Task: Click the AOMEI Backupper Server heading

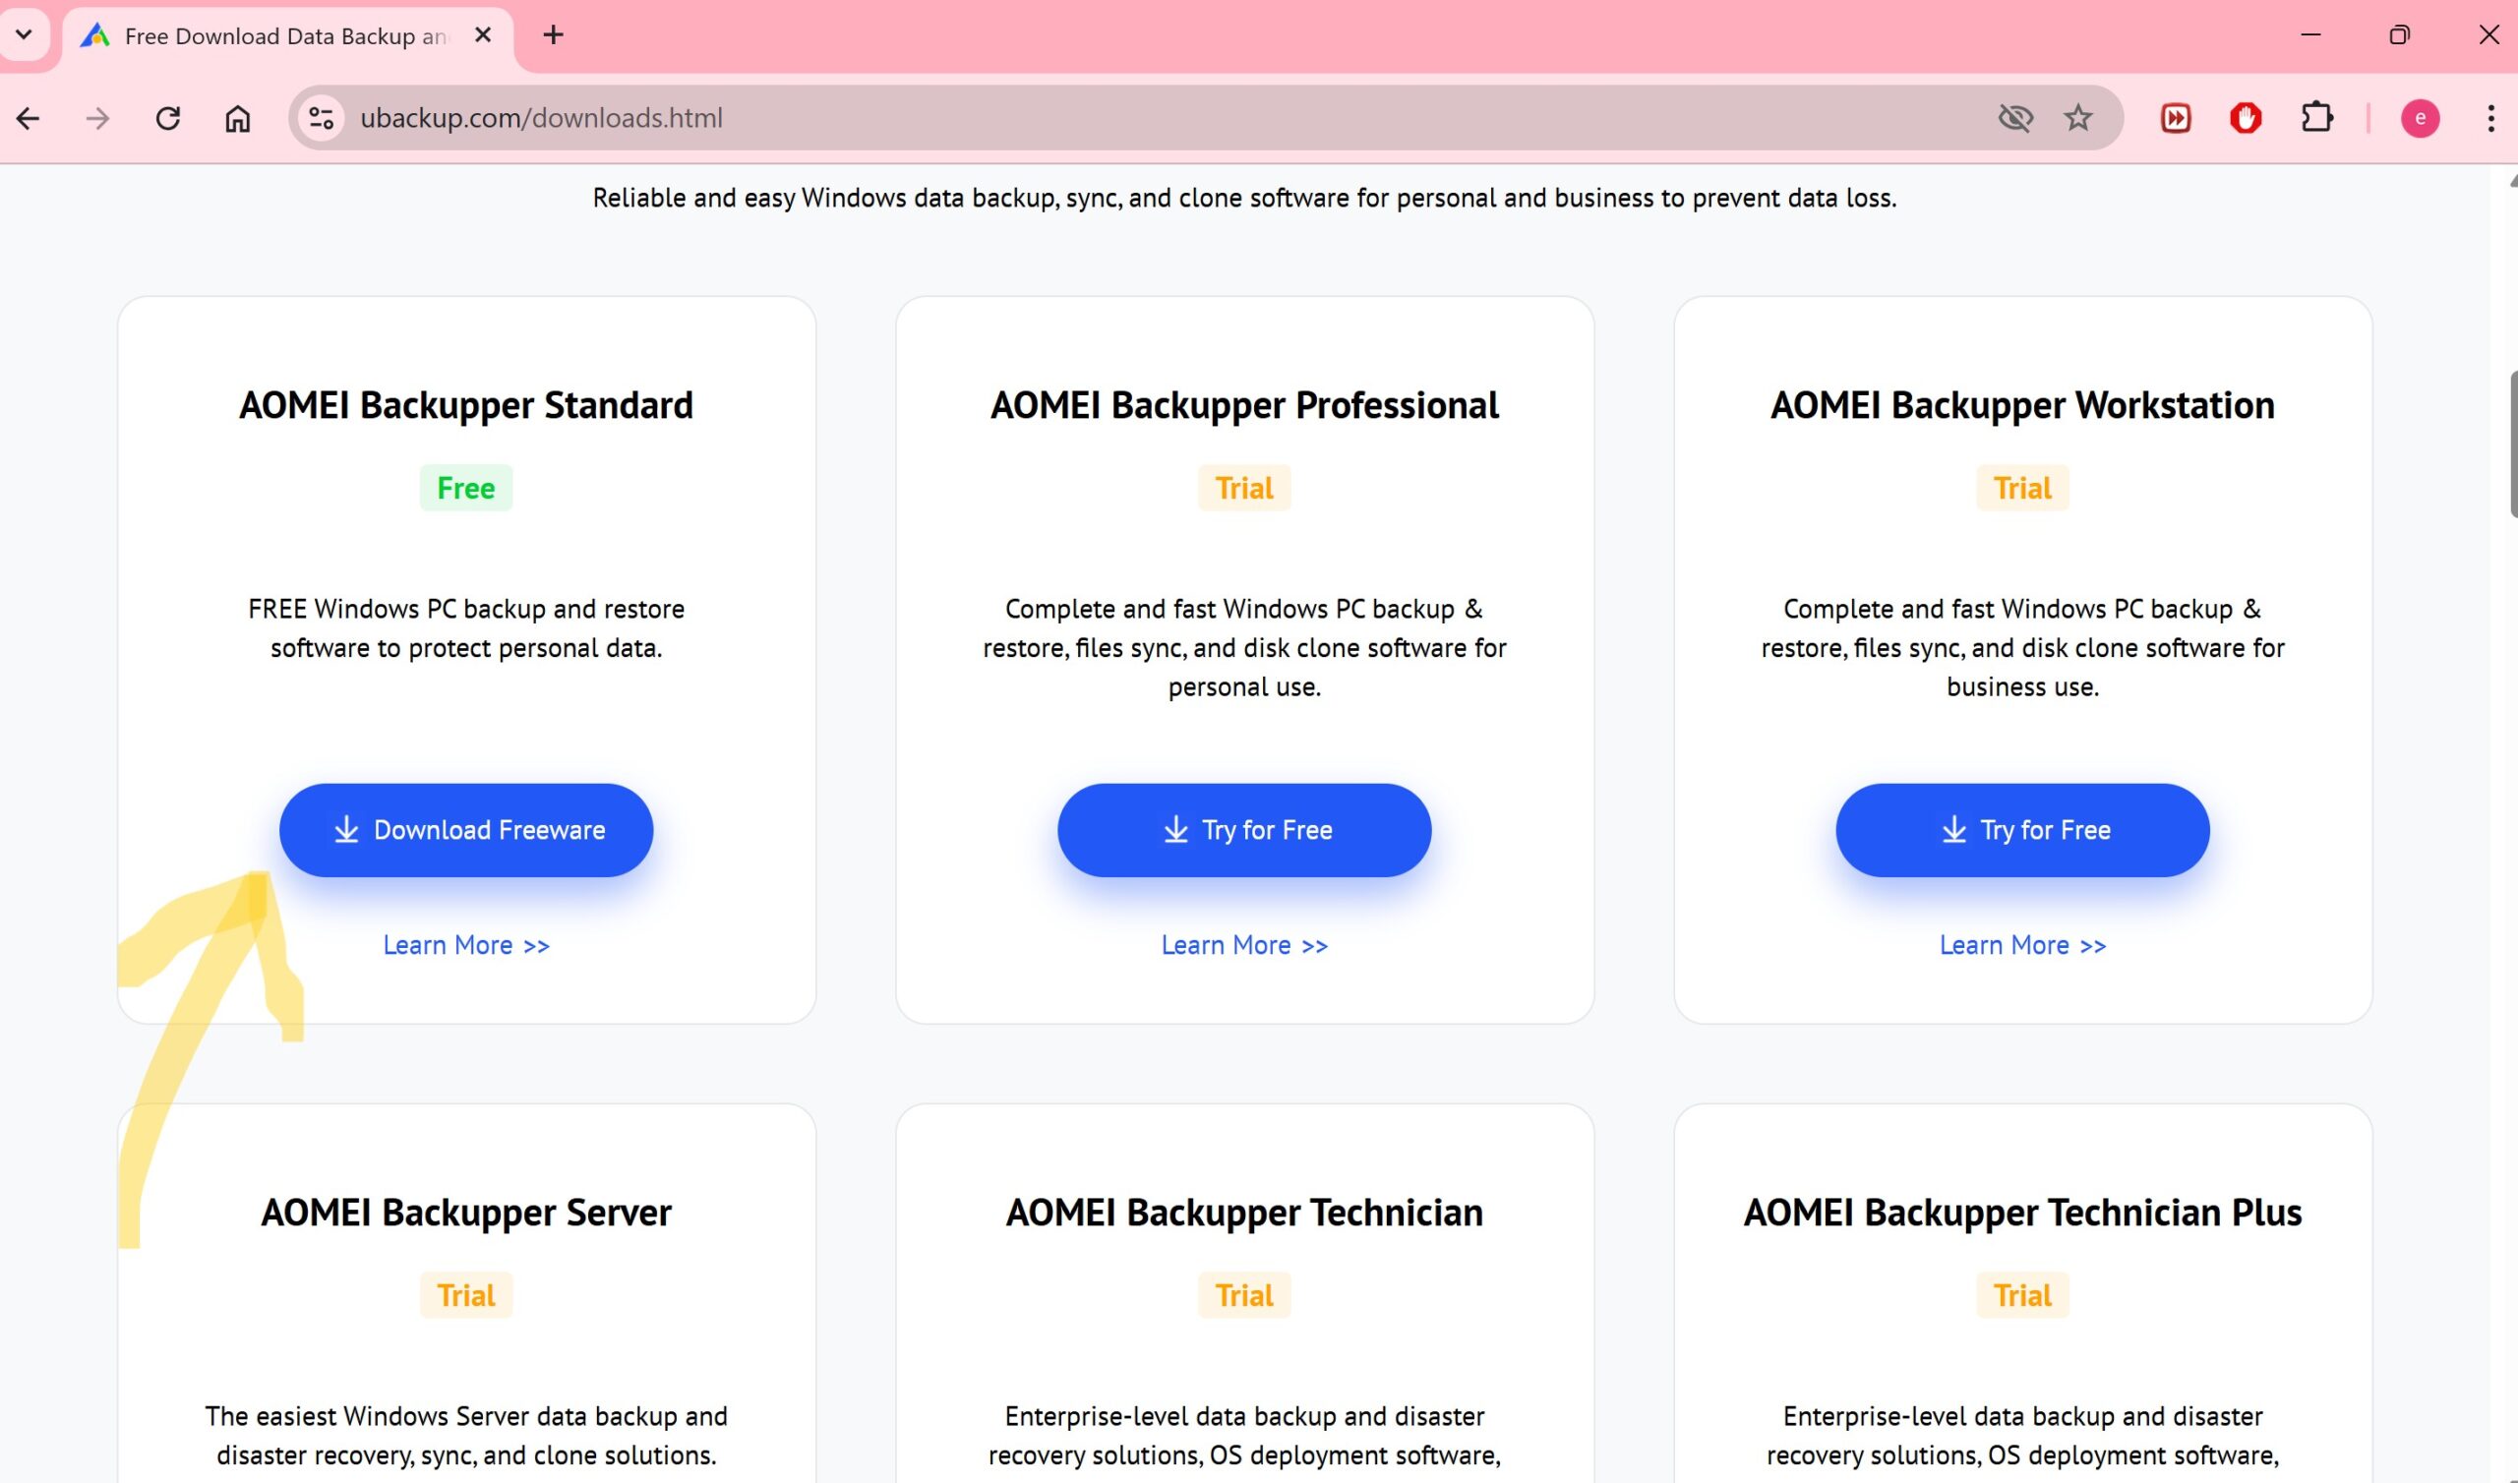Action: tap(465, 1213)
